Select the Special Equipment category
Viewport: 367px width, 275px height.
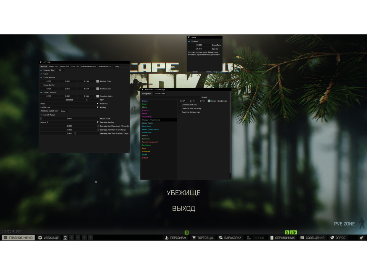pos(150,142)
